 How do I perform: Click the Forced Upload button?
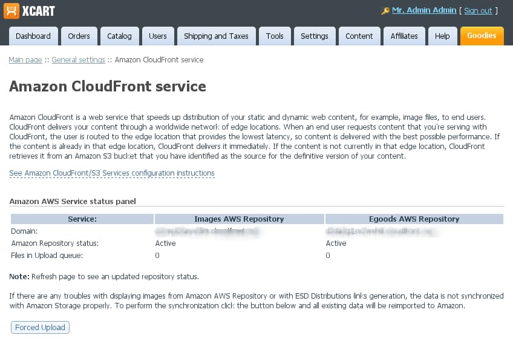pyautogui.click(x=41, y=327)
